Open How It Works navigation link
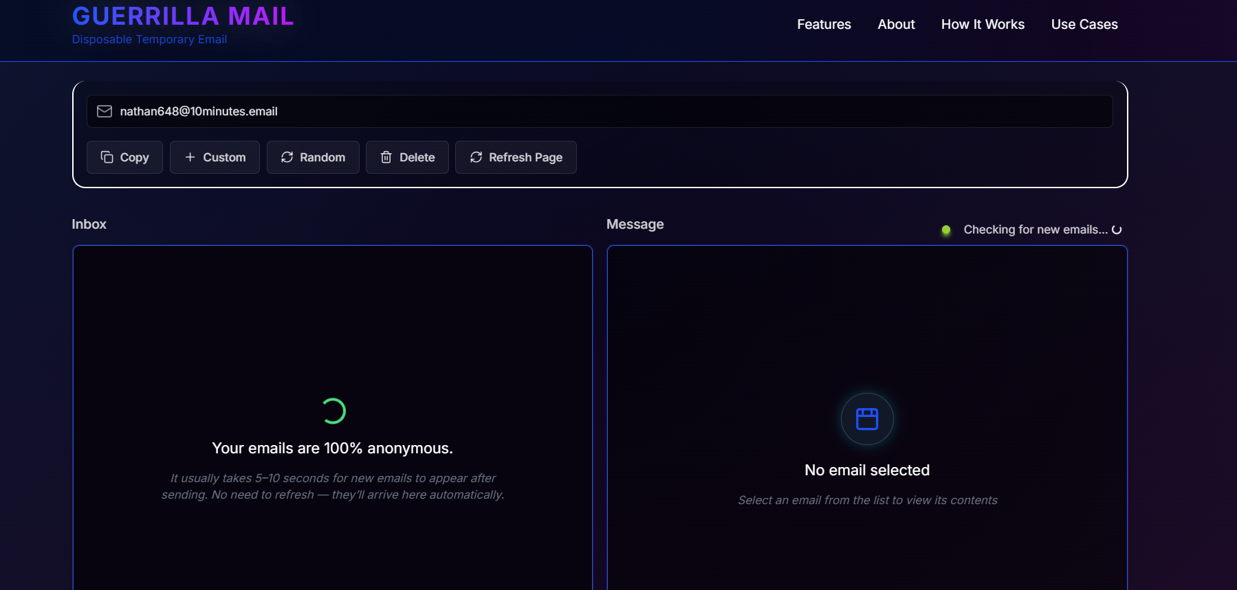This screenshot has width=1237, height=590. click(983, 25)
